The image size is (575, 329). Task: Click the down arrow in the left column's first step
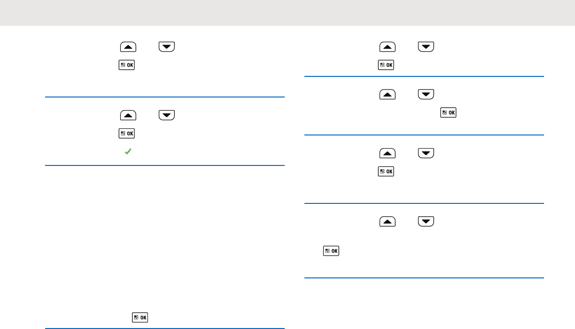(167, 46)
